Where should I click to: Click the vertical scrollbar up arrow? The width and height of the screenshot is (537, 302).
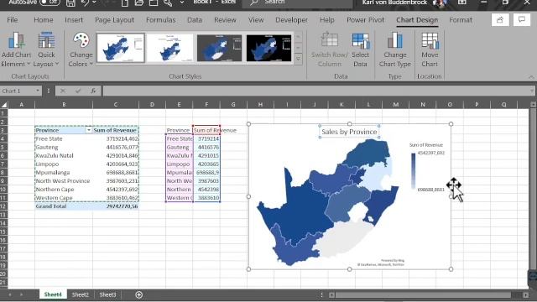[534, 104]
